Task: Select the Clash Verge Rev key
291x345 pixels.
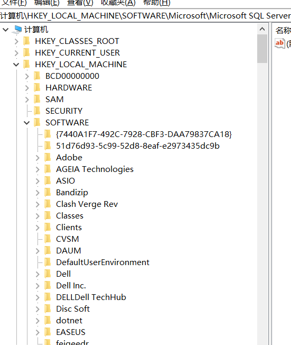Action: pos(87,204)
